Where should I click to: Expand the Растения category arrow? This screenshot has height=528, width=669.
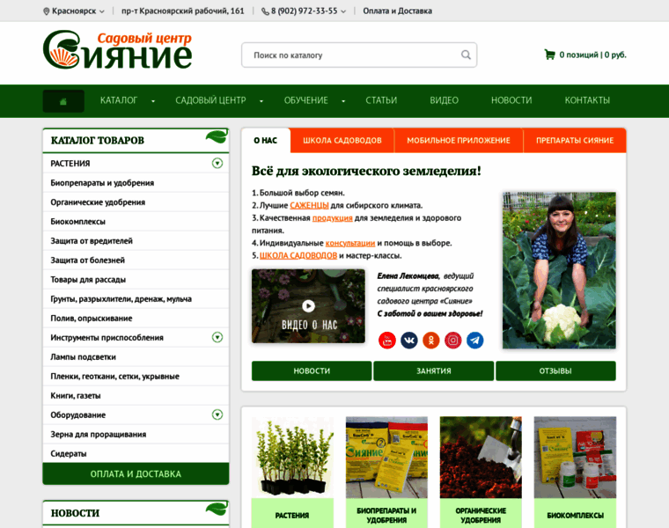[217, 164]
